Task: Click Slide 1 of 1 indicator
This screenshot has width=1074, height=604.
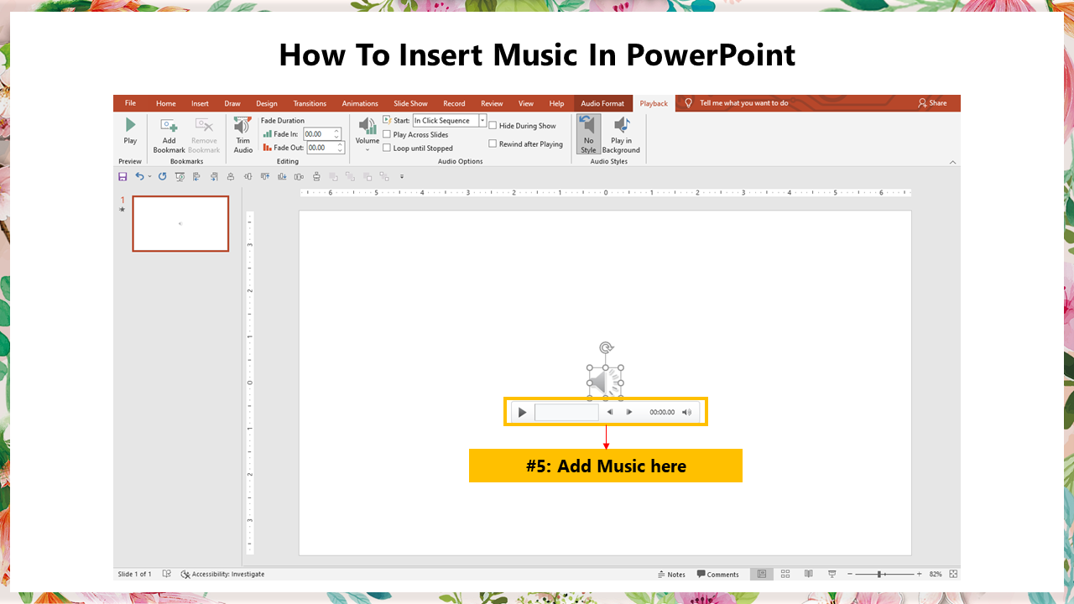Action: coord(134,574)
